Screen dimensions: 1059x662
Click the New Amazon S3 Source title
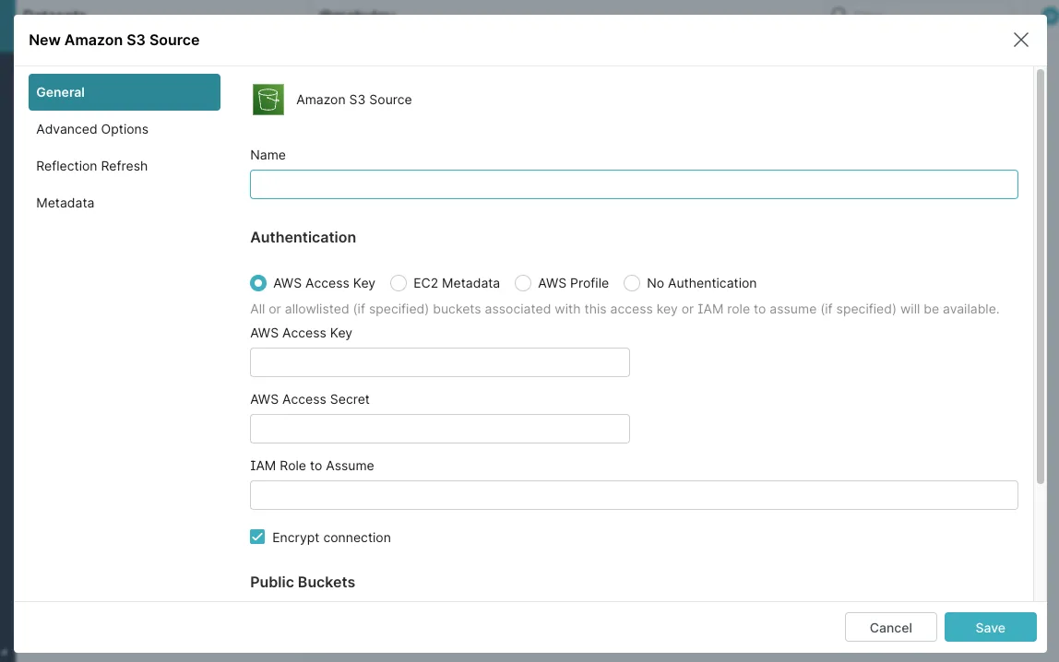[x=114, y=40]
